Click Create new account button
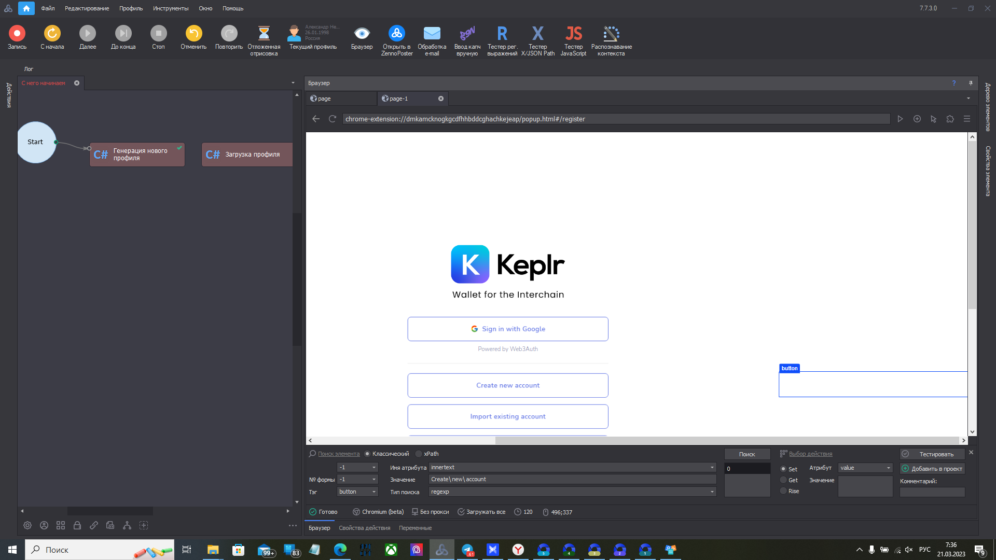Viewport: 996px width, 560px height. coord(507,385)
